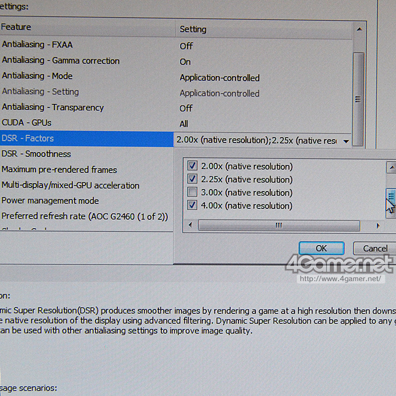The height and width of the screenshot is (396, 396).
Task: Select the Antialiasing - FXAA row
Action: (x=176, y=45)
